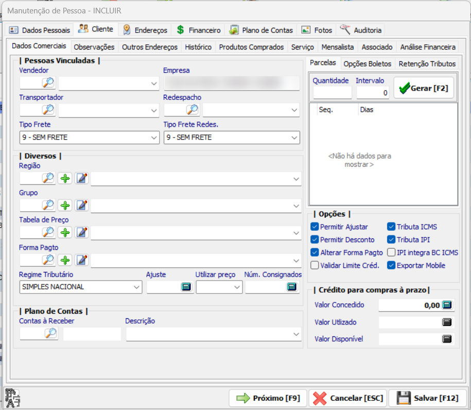Open the Núm. Consignados calculator

click(292, 287)
